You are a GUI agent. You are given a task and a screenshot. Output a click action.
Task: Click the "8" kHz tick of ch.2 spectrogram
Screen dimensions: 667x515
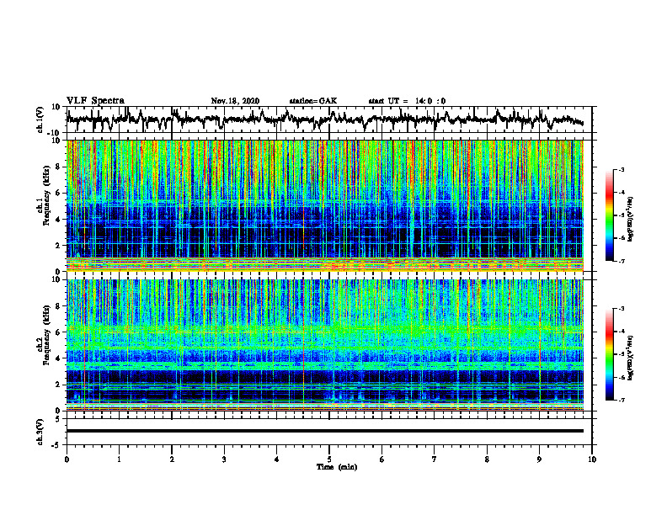(x=58, y=305)
